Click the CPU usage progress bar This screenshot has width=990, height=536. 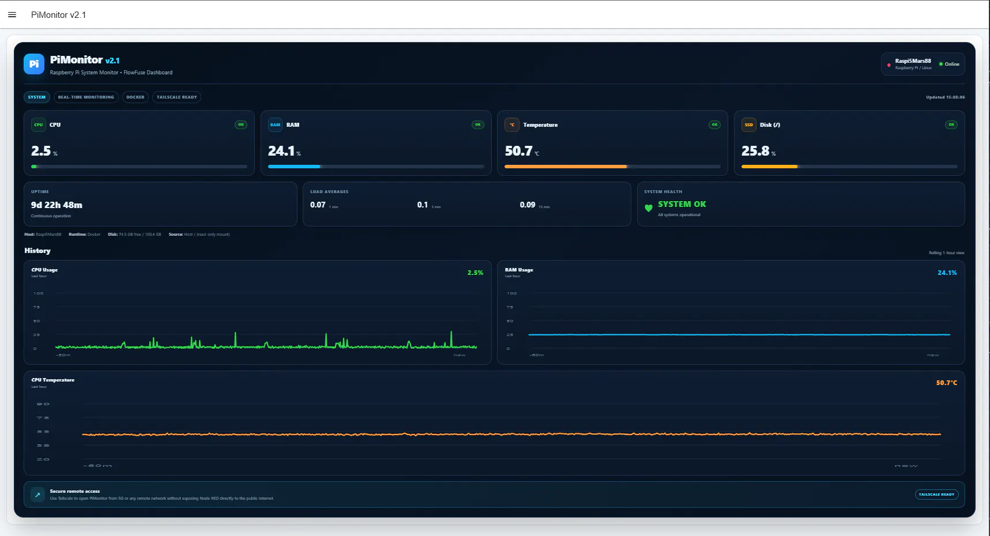(139, 167)
